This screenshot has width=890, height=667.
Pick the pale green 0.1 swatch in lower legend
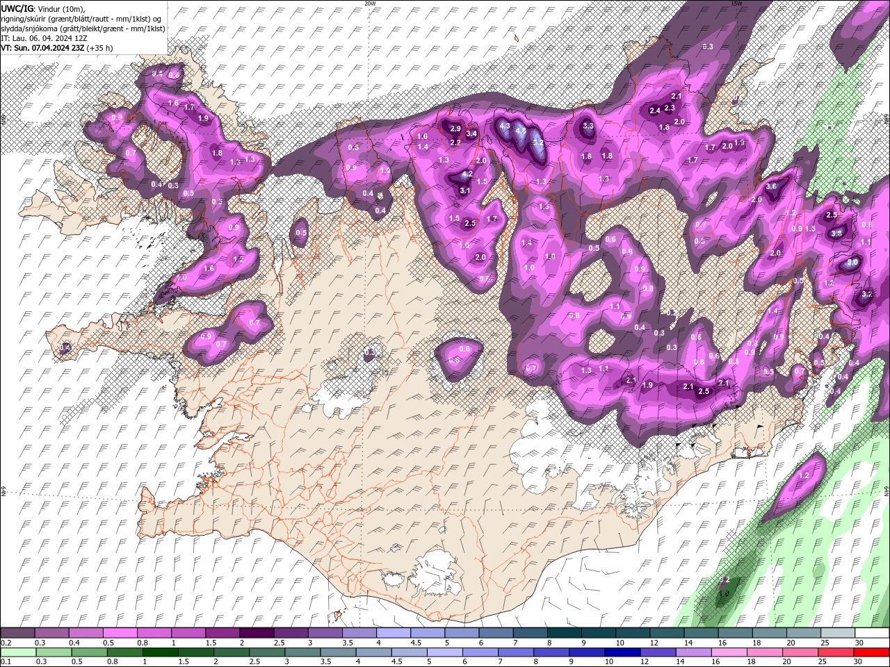(x=18, y=652)
